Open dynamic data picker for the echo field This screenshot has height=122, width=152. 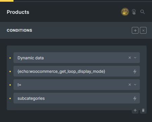(x=135, y=71)
